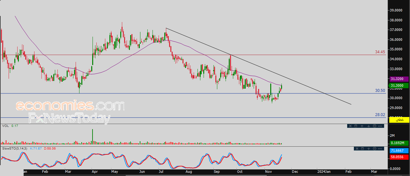410x176 pixels.
Task: Move the SlowSTO panel up
Action: (x=369, y=149)
